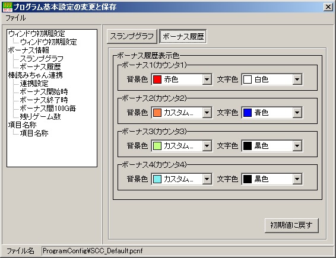Open ボーナス1 背景色 dropdown arrow
This screenshot has width=336, height=258.
point(207,79)
